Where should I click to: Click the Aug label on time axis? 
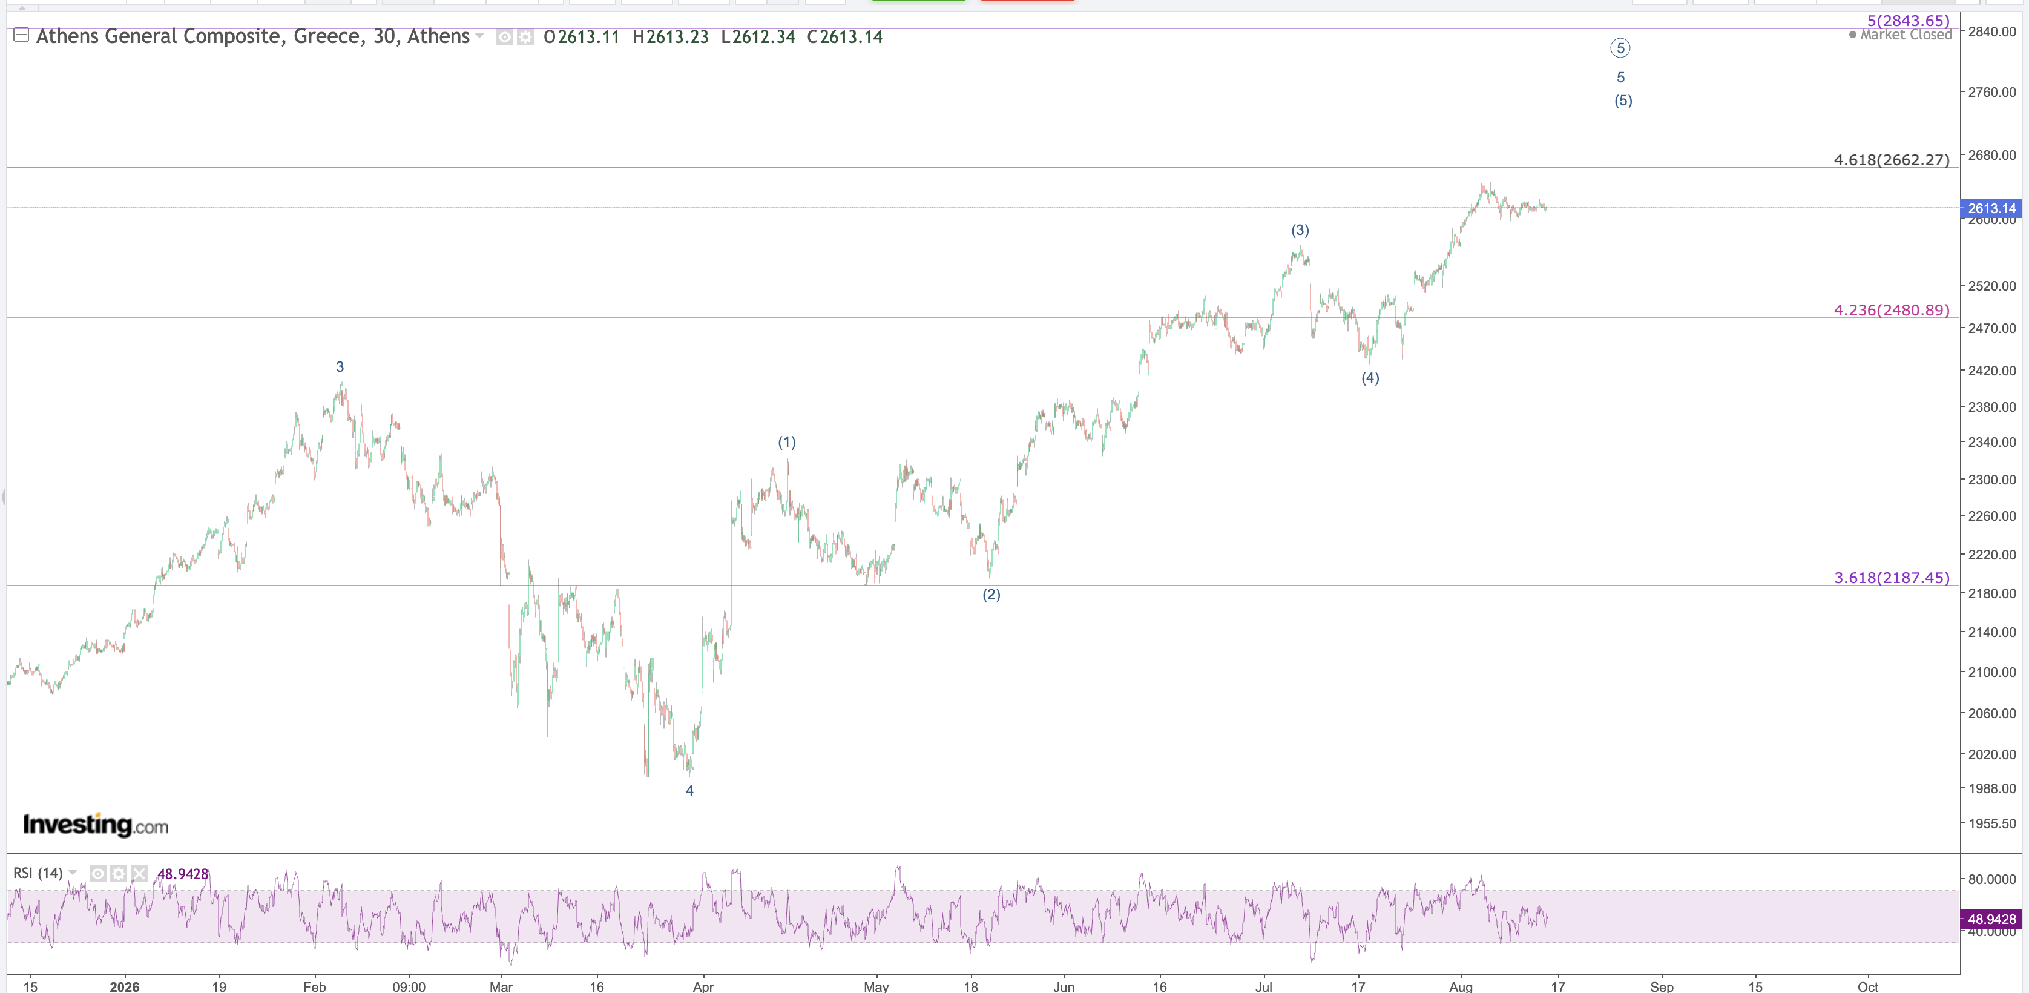pyautogui.click(x=1461, y=986)
